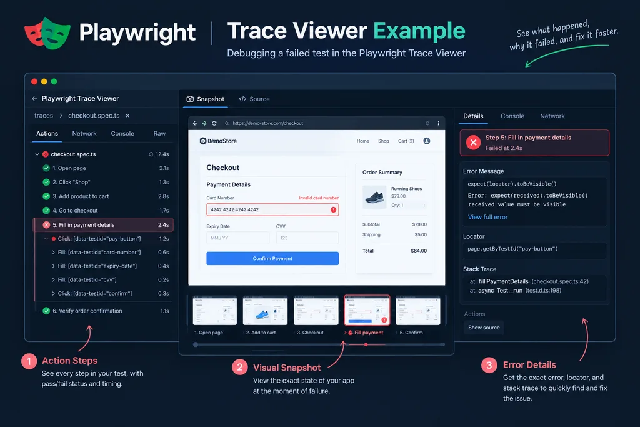Click the red timeline marker dot
Screen dimensions: 640x427
click(x=366, y=344)
